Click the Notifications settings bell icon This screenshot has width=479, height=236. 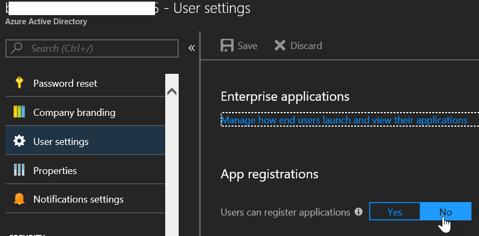point(19,199)
